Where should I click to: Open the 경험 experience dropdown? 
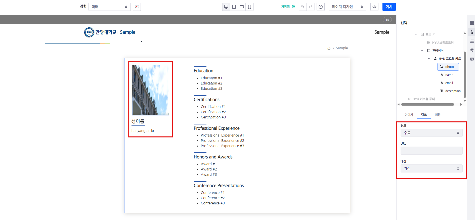pos(109,7)
